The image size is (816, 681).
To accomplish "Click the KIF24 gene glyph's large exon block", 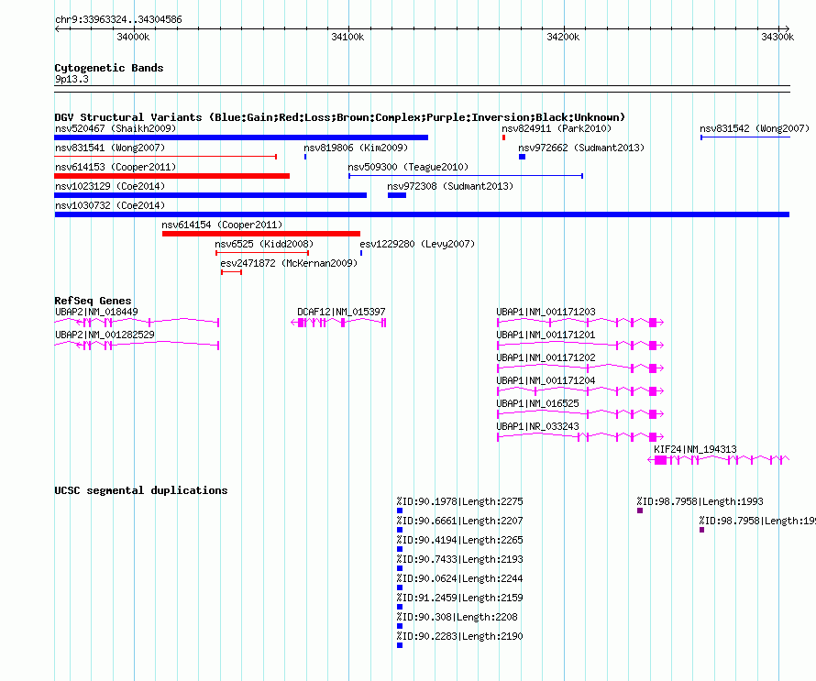I will pos(660,460).
